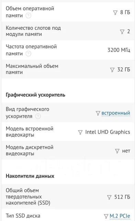135x221 pixels.
Task: Click the Тип SSD диска label
Action: tap(23, 216)
